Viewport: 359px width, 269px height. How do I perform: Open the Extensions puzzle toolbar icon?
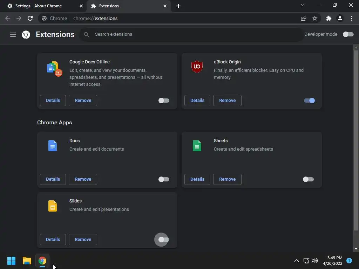329,18
